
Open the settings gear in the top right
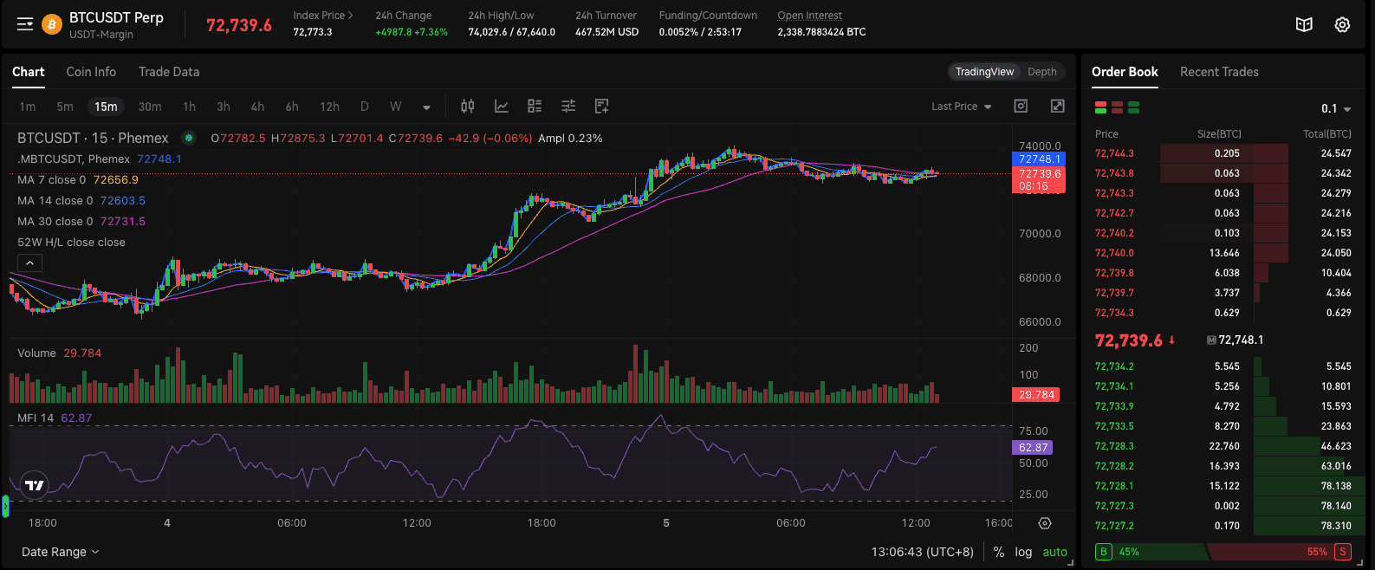[x=1342, y=24]
